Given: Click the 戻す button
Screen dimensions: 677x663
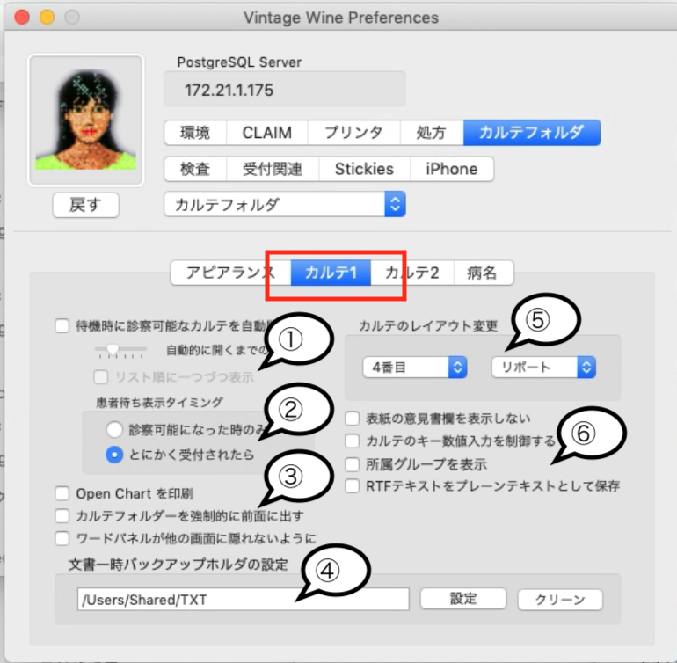Looking at the screenshot, I should tap(85, 205).
